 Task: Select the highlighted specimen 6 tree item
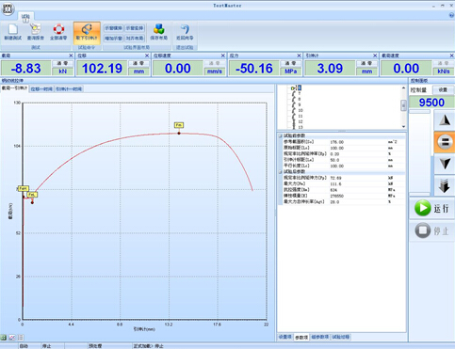(300, 87)
